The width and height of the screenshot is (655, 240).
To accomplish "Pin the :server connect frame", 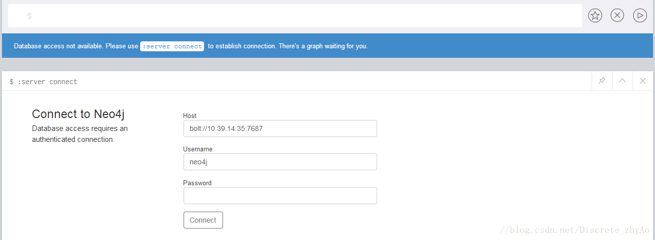I will coord(602,81).
